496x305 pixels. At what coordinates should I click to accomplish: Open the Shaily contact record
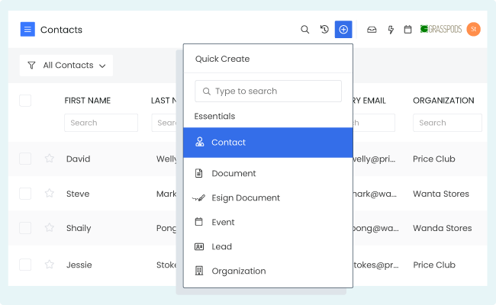click(x=79, y=228)
